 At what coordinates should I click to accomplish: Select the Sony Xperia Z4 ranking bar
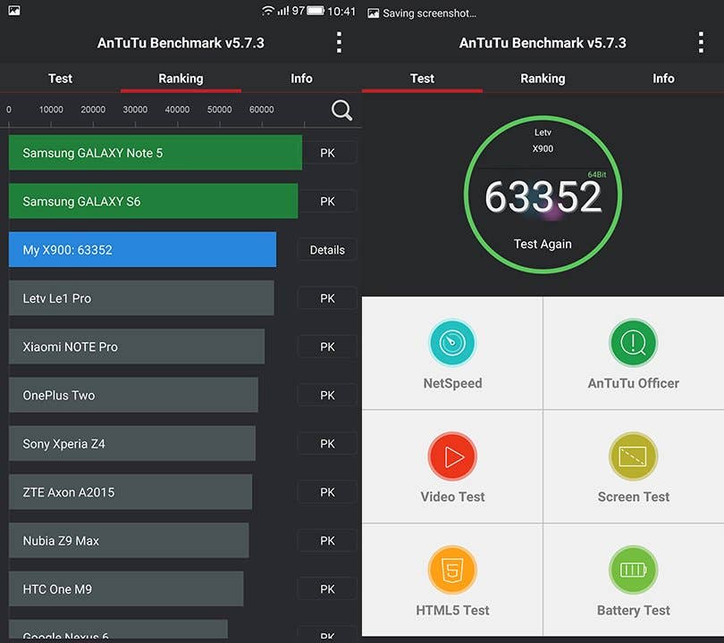click(132, 444)
